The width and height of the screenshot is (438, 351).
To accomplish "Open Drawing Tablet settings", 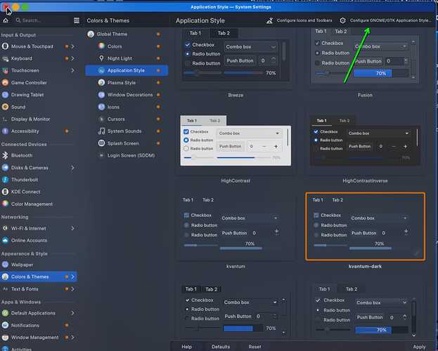I will 38,95.
